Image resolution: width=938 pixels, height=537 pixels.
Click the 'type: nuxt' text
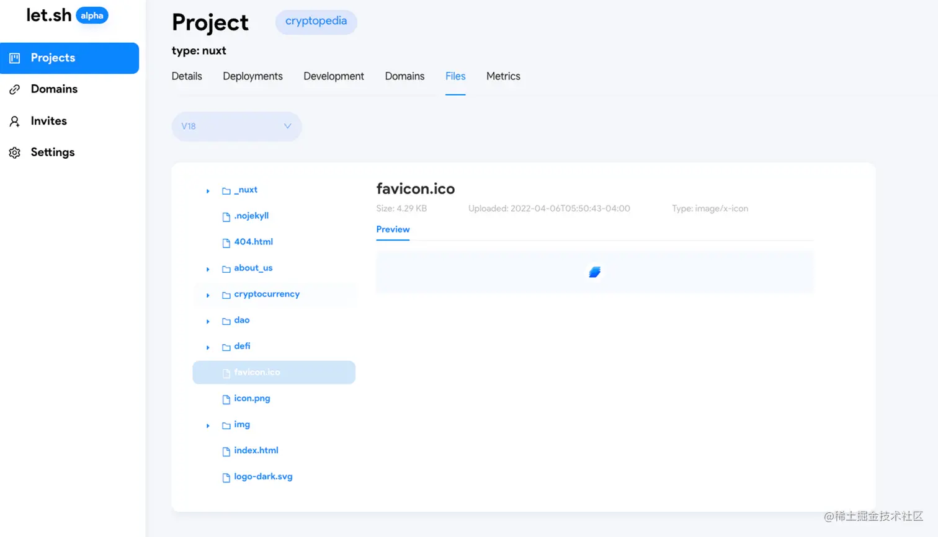[x=199, y=51]
